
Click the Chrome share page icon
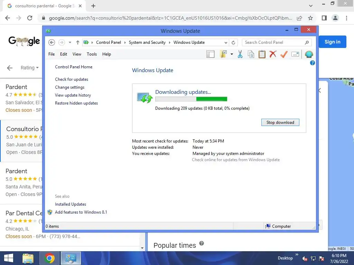(299, 18)
